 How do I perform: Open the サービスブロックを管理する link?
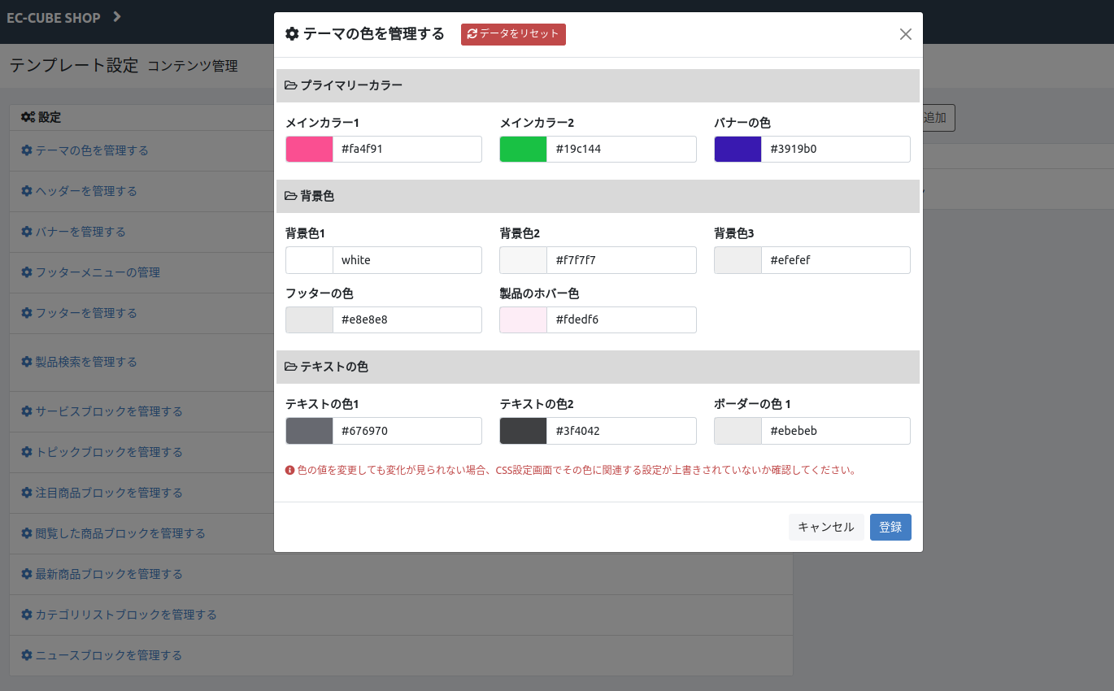point(109,411)
